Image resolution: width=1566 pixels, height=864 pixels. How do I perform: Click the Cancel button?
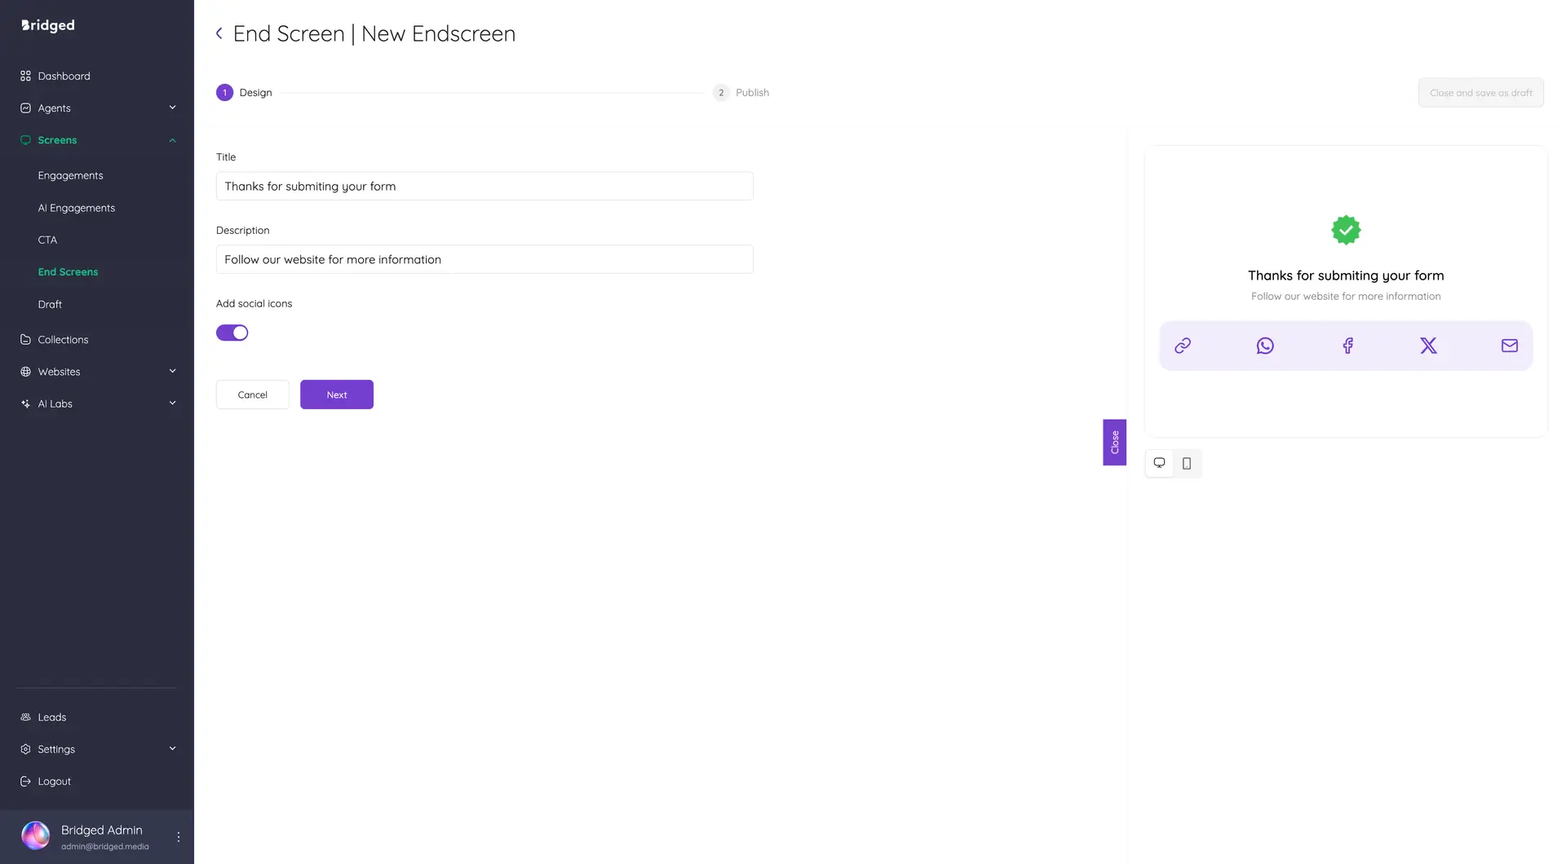coord(252,395)
